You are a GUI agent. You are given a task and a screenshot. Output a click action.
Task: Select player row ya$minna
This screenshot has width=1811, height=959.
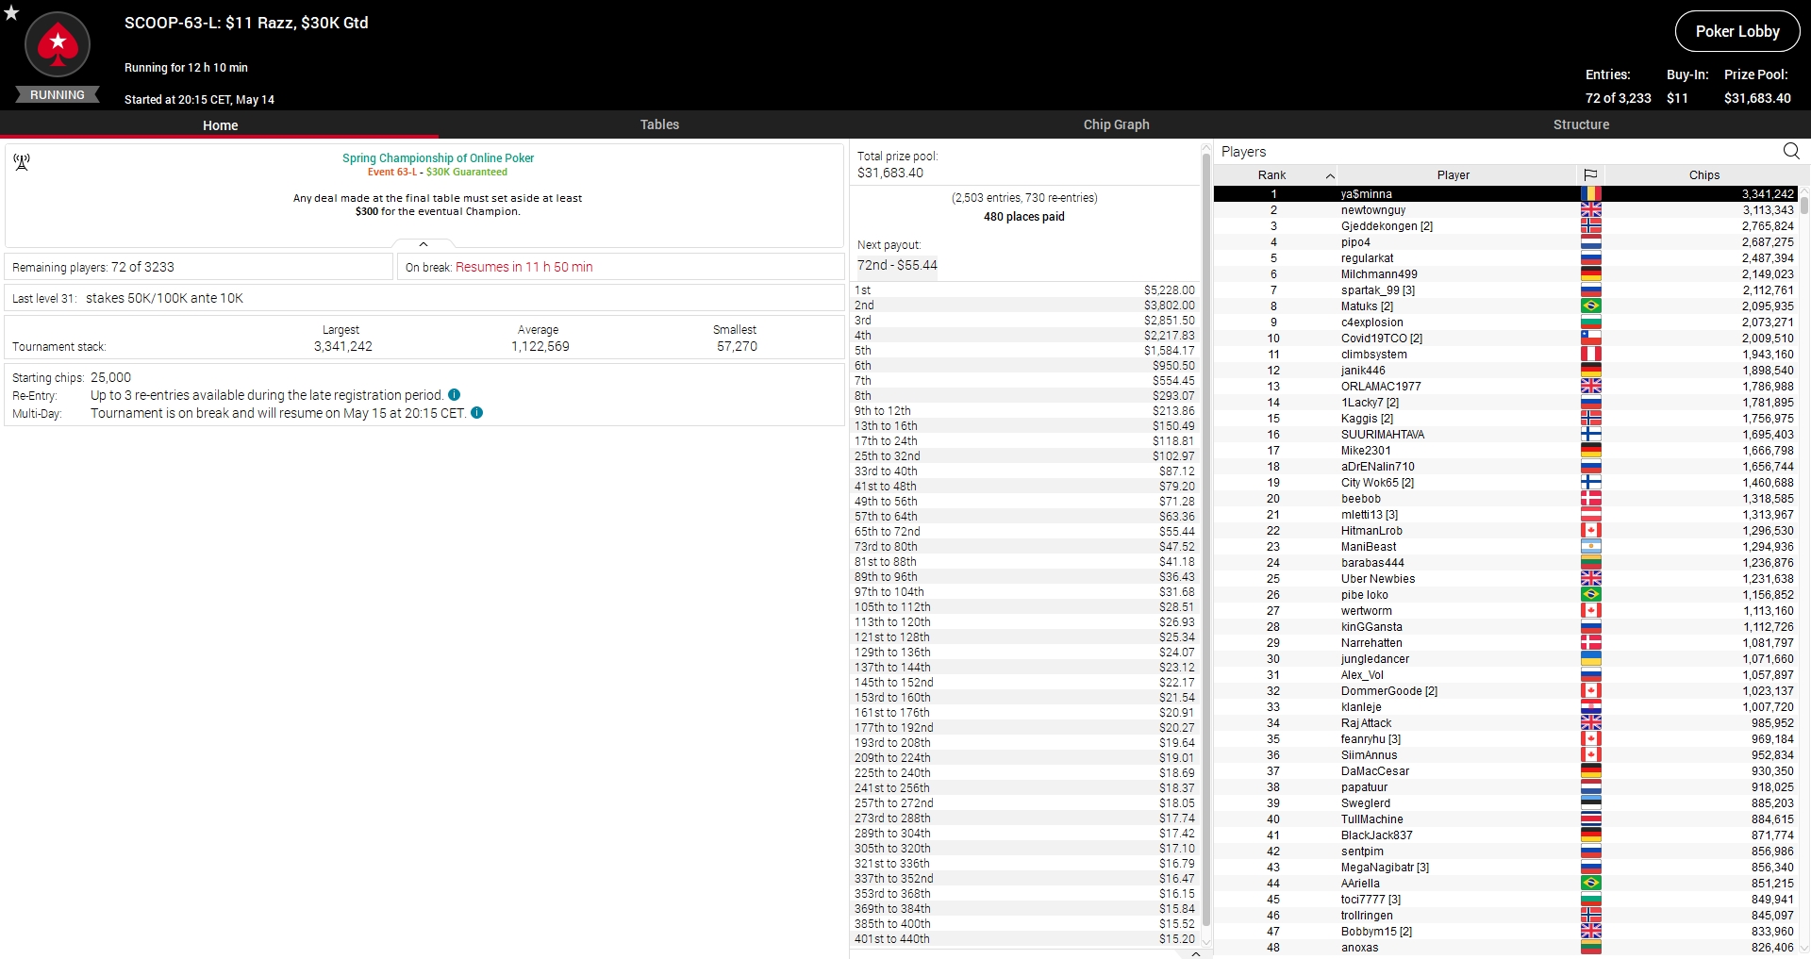point(1505,194)
